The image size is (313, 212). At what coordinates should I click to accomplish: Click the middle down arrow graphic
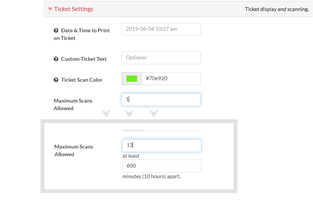coord(129,113)
